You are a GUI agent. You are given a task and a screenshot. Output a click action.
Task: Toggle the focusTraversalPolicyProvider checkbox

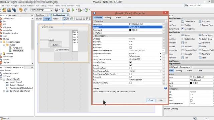tap(131, 74)
